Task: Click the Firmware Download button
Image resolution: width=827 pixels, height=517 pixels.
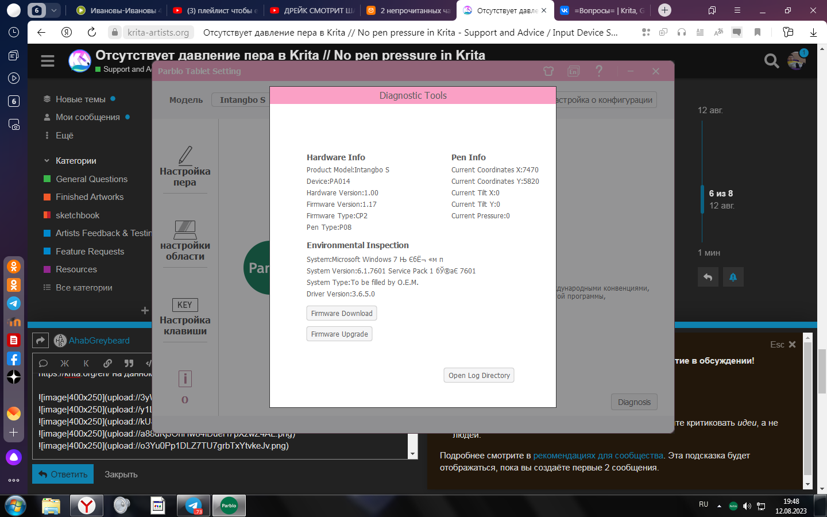Action: click(342, 314)
